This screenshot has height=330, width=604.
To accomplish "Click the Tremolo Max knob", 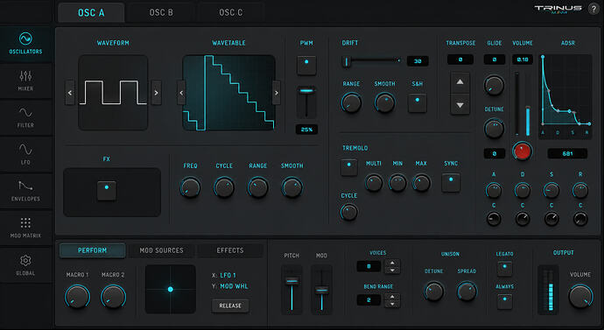I will (421, 183).
